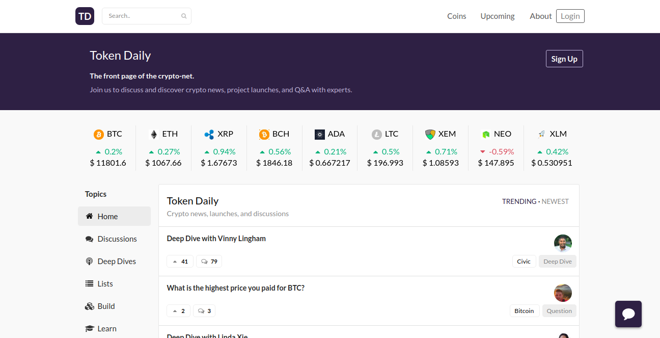The width and height of the screenshot is (660, 338).
Task: Click the search magnifier icon
Action: (184, 16)
